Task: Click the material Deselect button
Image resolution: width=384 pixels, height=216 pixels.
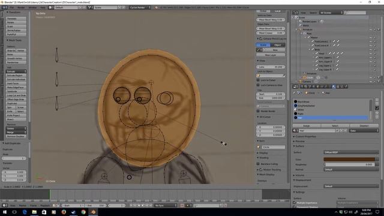Action: [364, 125]
